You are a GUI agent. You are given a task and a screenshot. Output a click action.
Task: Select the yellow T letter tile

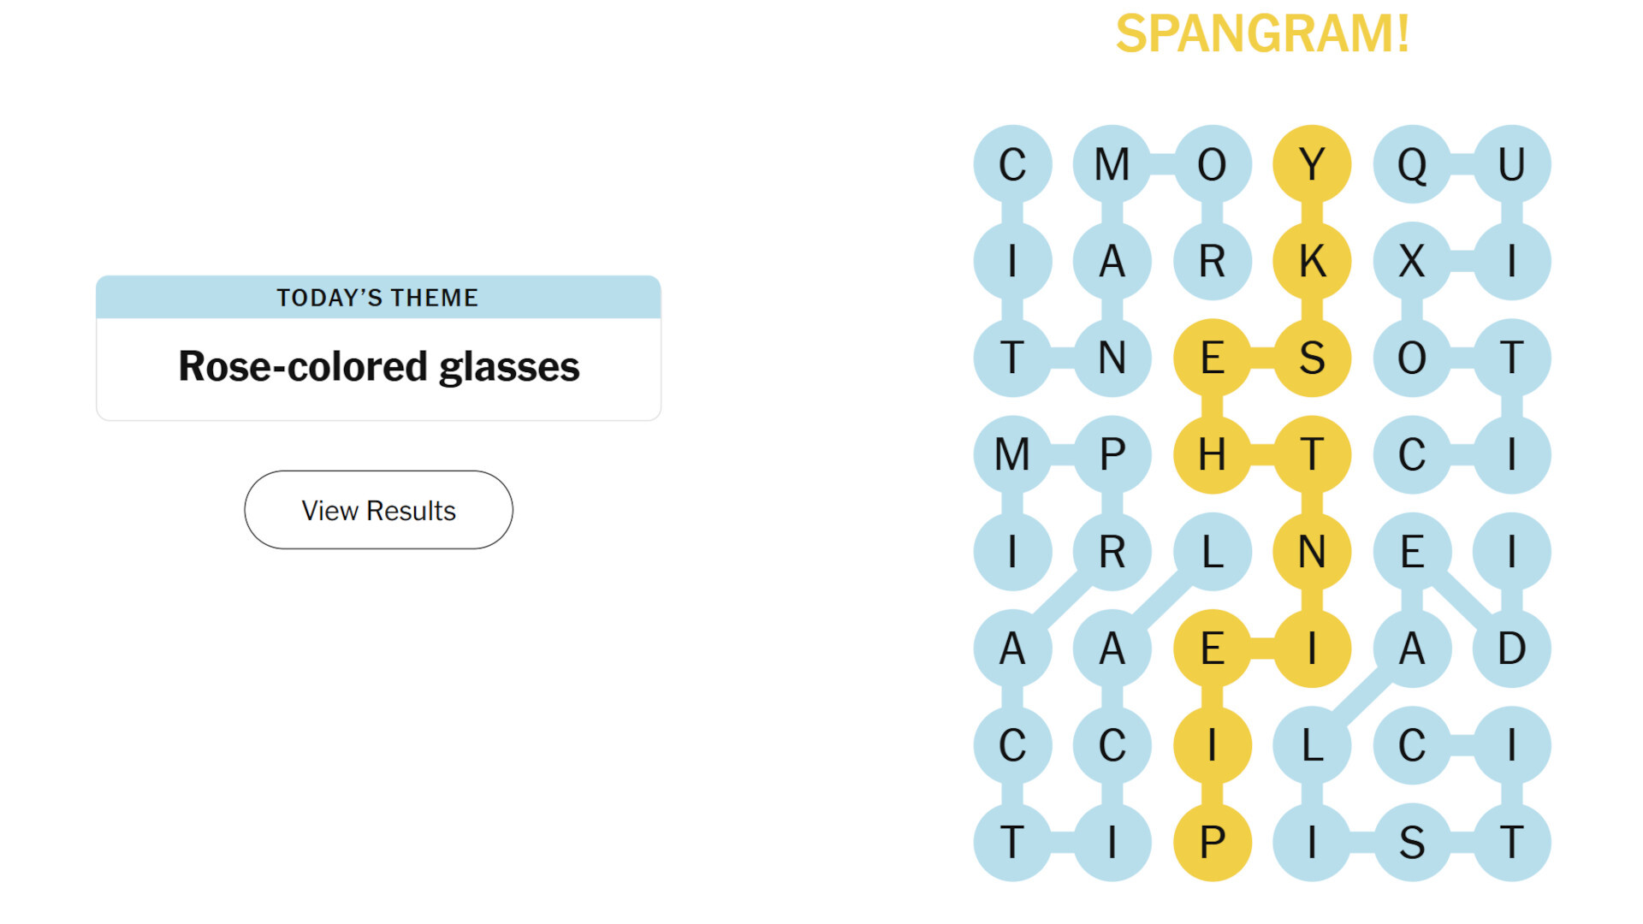pyautogui.click(x=1312, y=454)
